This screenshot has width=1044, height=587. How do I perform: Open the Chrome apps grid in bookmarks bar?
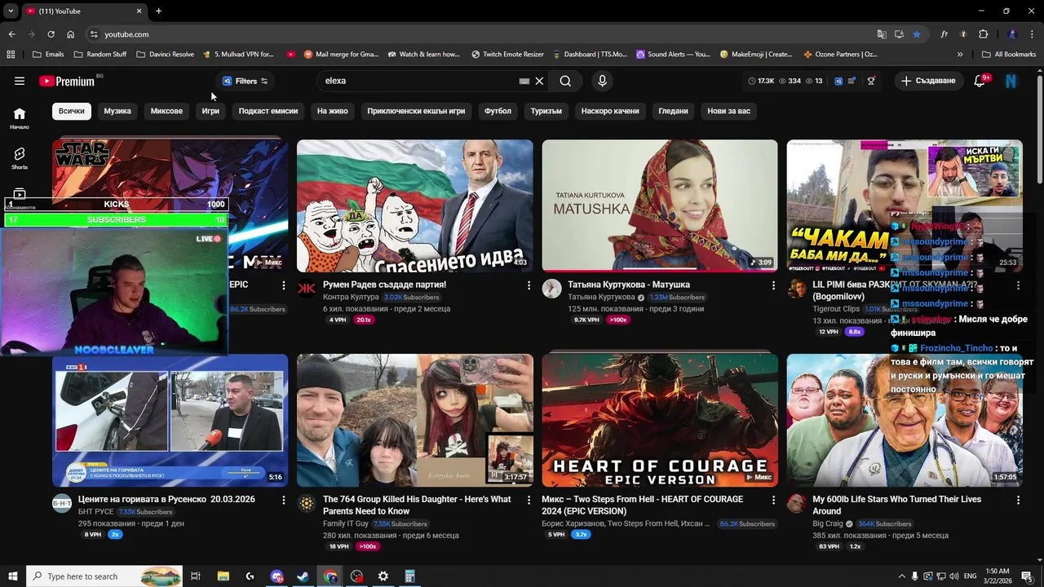tap(11, 54)
